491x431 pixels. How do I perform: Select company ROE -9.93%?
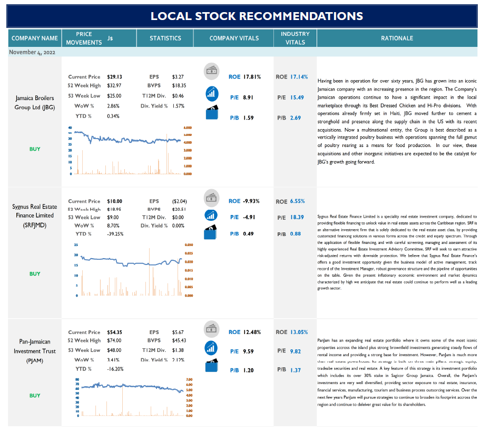tap(251, 201)
